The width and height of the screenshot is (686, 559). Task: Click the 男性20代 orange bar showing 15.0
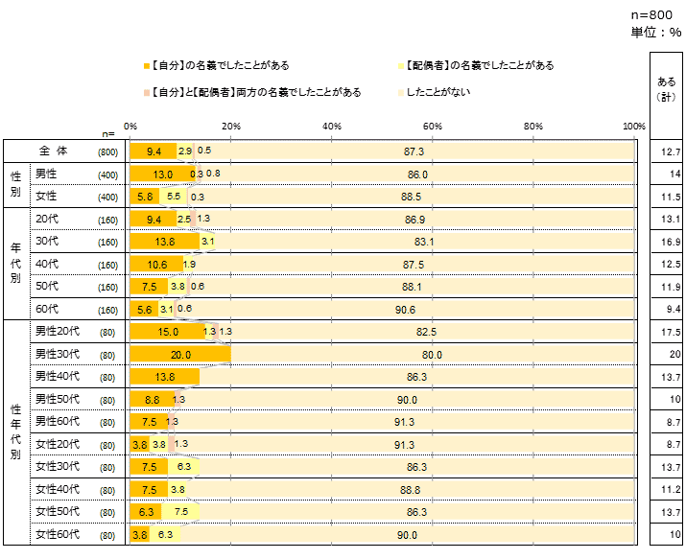click(168, 332)
